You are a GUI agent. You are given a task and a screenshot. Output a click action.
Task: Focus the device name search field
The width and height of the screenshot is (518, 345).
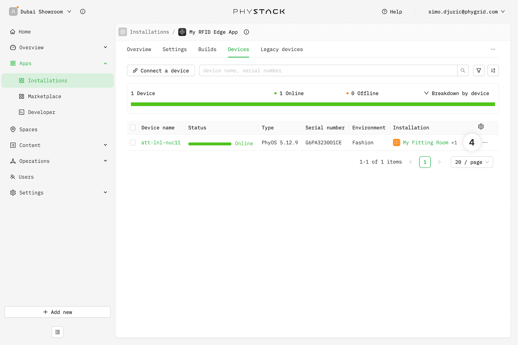(x=328, y=70)
